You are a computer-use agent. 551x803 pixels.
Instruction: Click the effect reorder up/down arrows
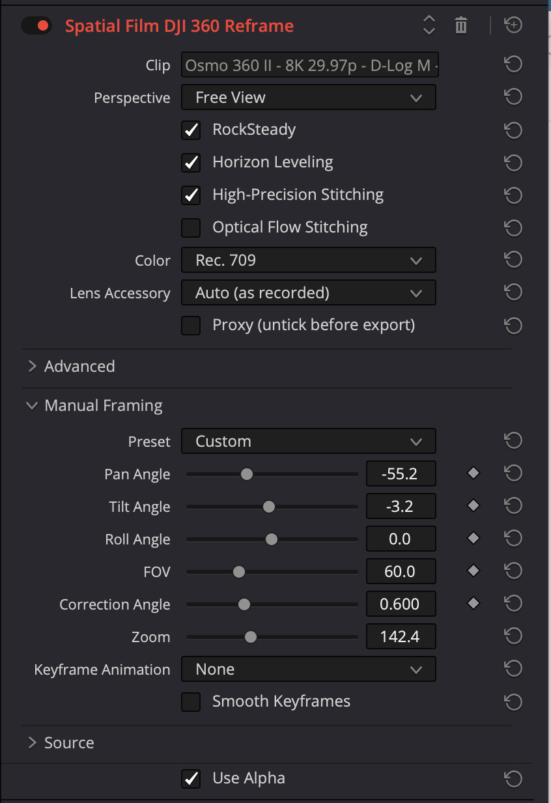pyautogui.click(x=429, y=25)
